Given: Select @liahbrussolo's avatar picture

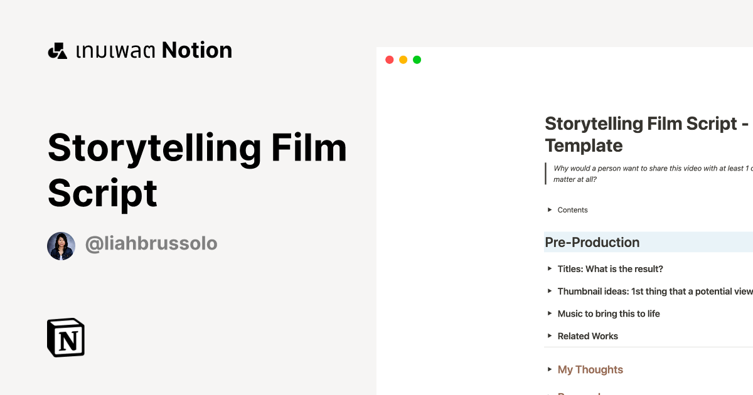Looking at the screenshot, I should click(61, 246).
